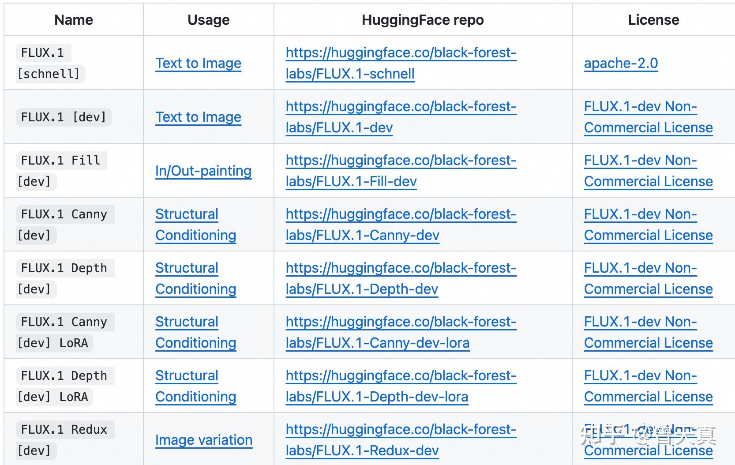Click the FLUX.1 [schnell] name cell

pos(49,64)
